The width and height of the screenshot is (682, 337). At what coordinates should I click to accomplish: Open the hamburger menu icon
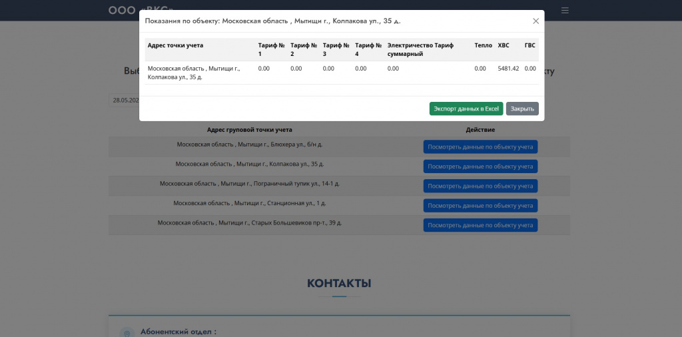(x=565, y=10)
